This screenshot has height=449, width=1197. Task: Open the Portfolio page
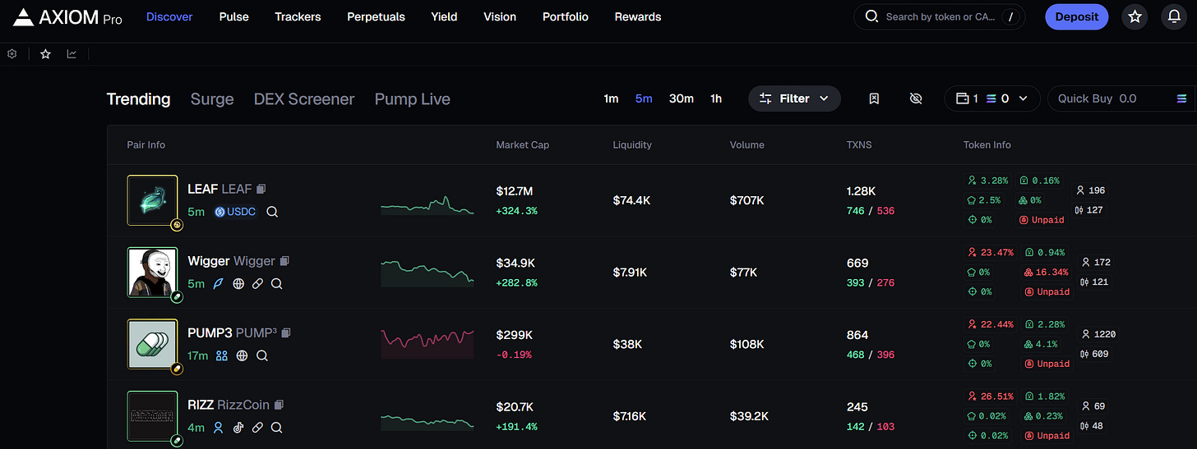(566, 16)
